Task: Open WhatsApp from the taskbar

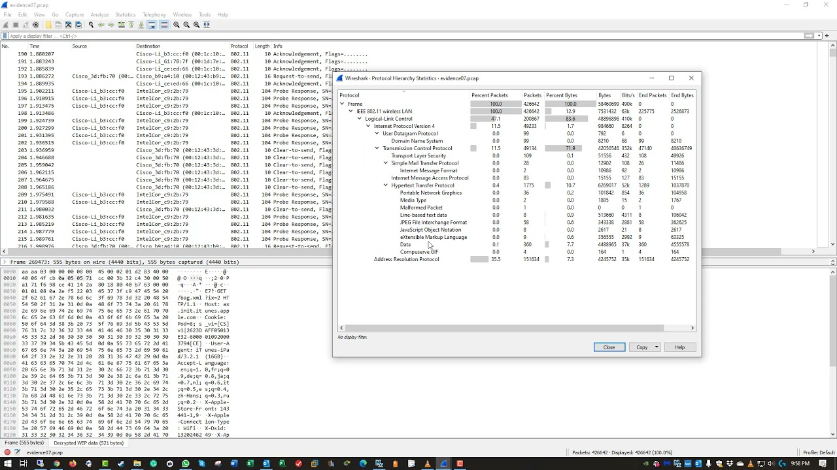Action: pyautogui.click(x=186, y=463)
